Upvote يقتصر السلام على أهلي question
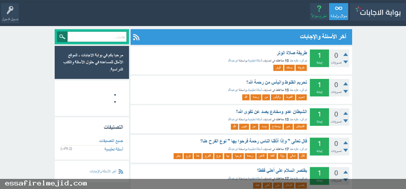Screen dimensions: 406x189 (x=346, y=172)
